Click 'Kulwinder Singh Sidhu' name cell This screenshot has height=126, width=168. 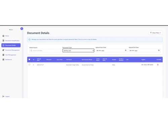73,65
